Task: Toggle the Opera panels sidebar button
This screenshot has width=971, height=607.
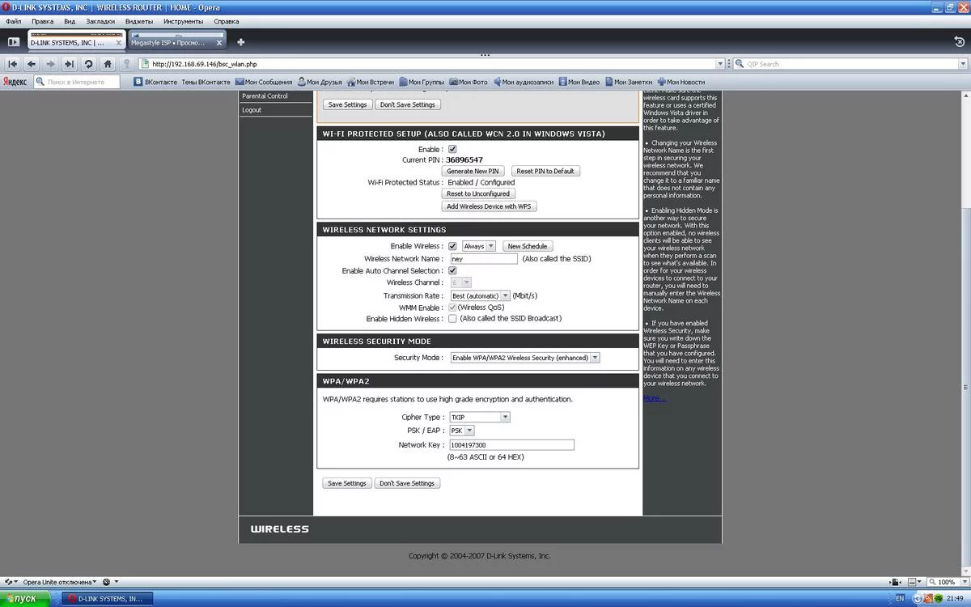Action: [x=13, y=41]
